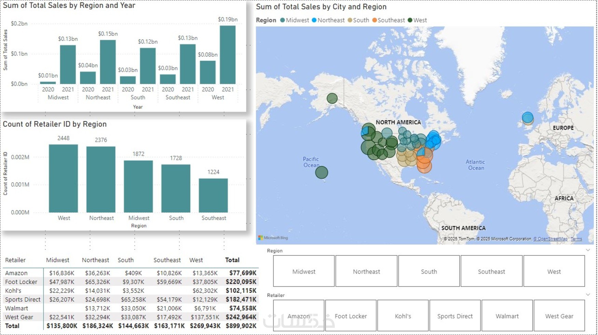Open the OpenStreetMap attribution link
The image size is (598, 335).
[551, 239]
